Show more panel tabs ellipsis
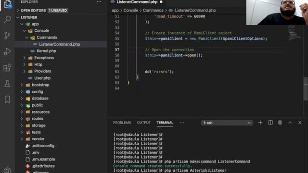The width and height of the screenshot is (308, 173). pos(182,123)
